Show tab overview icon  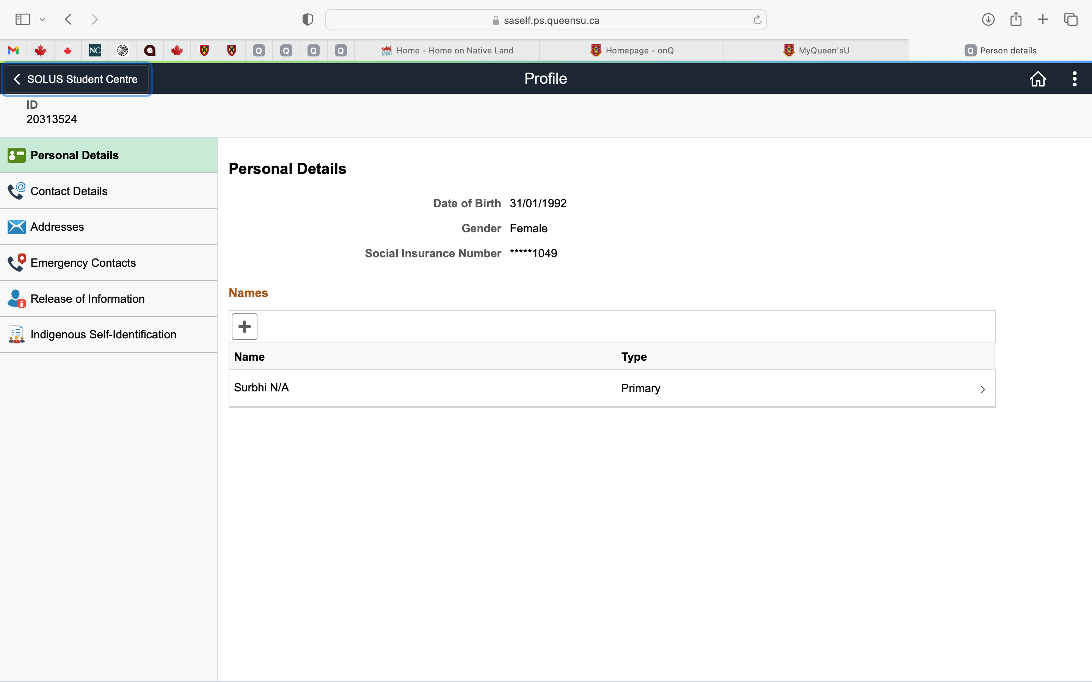click(x=1070, y=19)
